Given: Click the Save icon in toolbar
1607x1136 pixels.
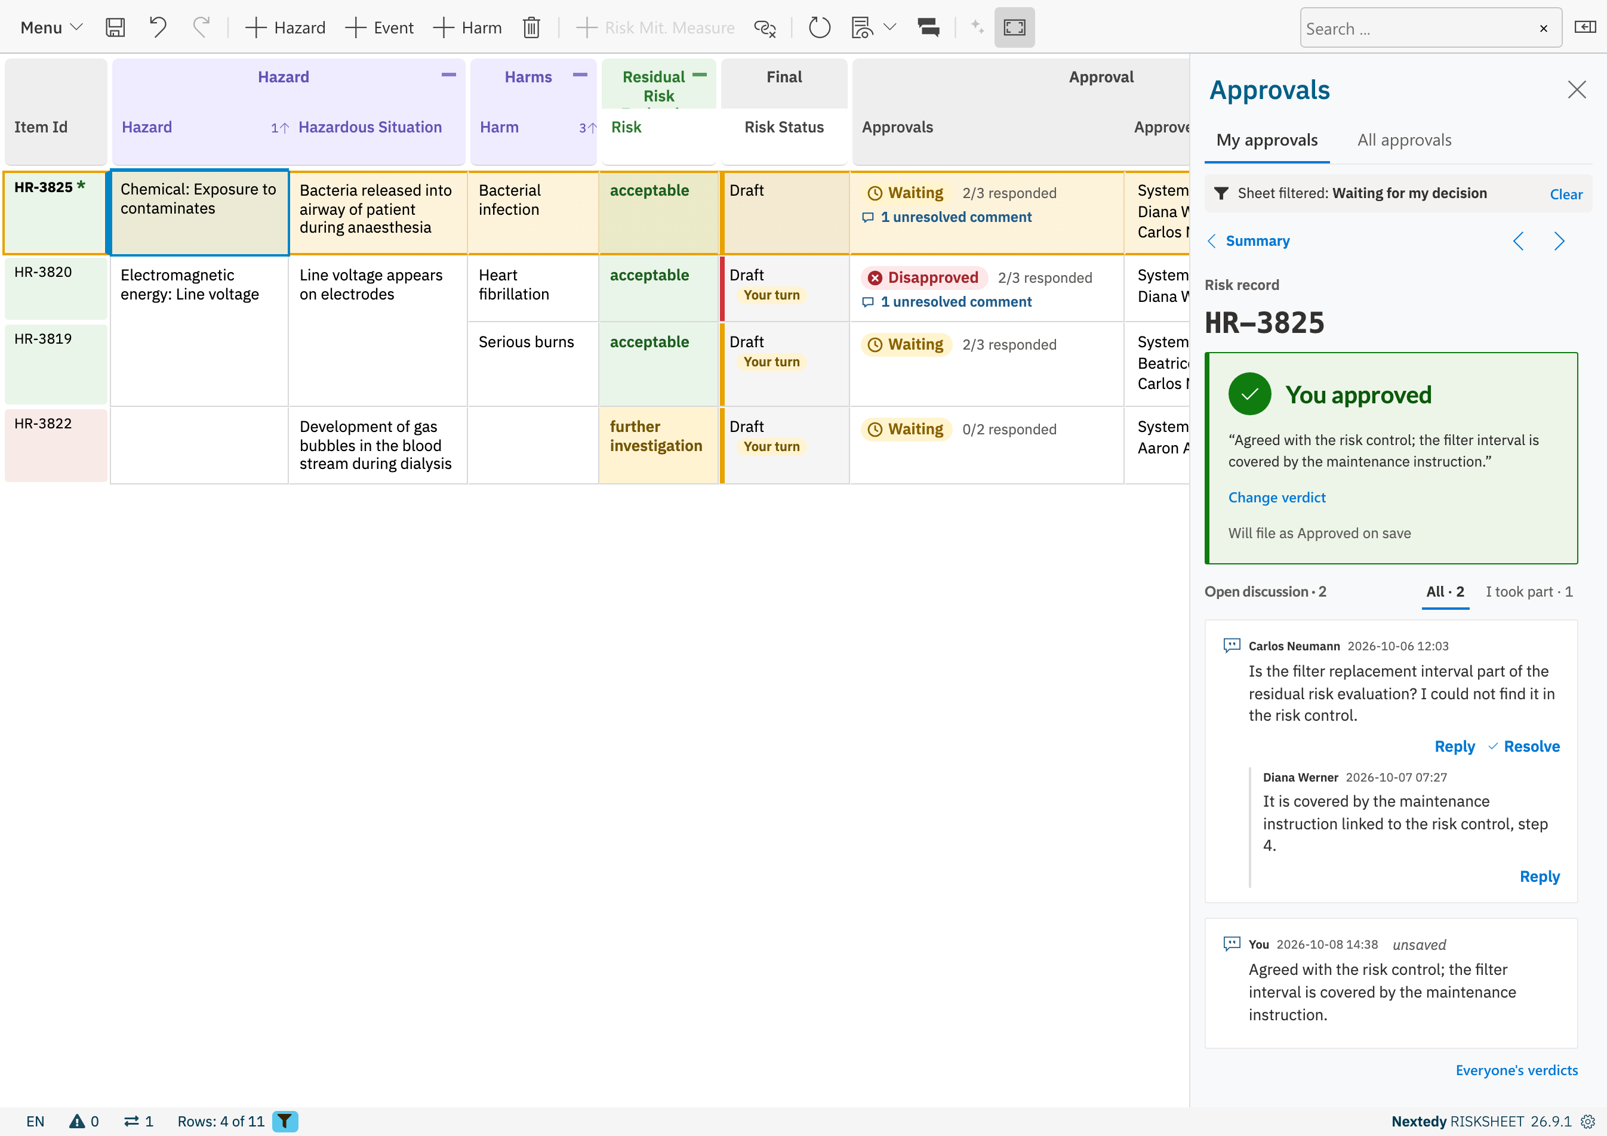Looking at the screenshot, I should (x=115, y=28).
